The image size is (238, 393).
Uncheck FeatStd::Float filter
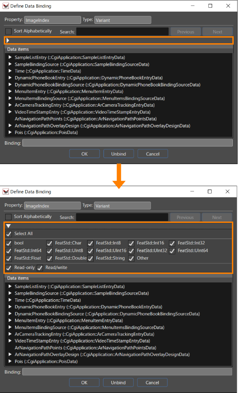[9, 258]
